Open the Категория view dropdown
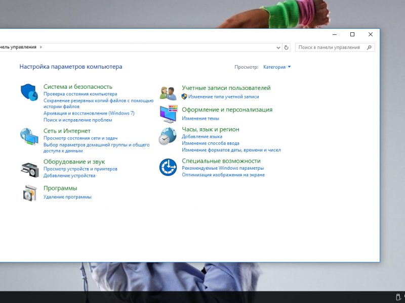This screenshot has width=405, height=303. point(277,67)
